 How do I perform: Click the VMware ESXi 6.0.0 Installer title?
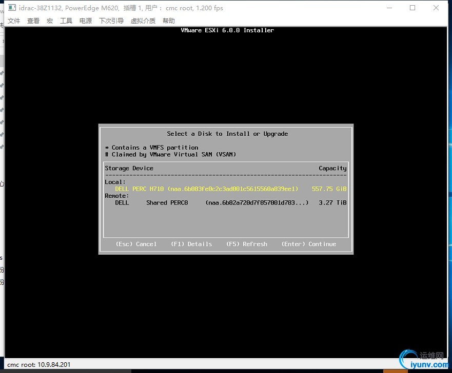[x=227, y=30]
